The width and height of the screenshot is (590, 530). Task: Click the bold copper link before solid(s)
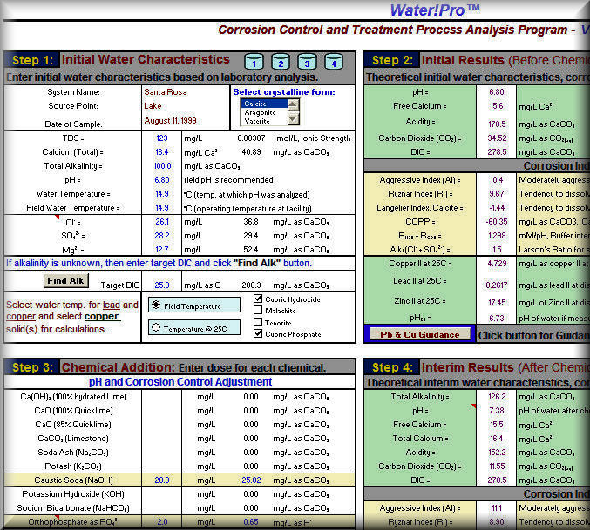[102, 316]
